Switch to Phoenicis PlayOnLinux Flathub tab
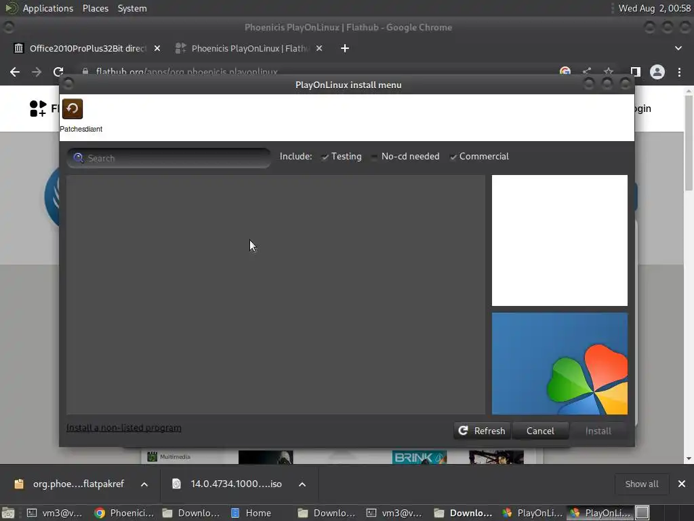Viewport: 694px width, 521px height. pyautogui.click(x=249, y=48)
